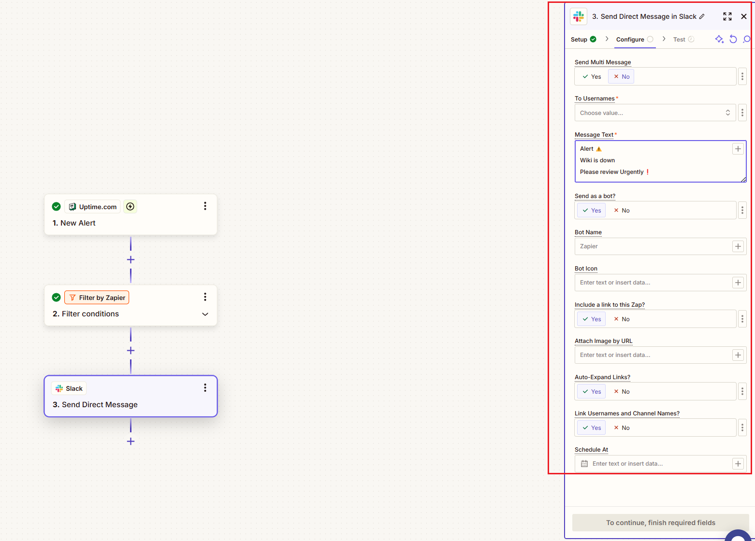The width and height of the screenshot is (755, 541).
Task: Open more options for Auto-Expand Links field
Action: click(x=742, y=391)
